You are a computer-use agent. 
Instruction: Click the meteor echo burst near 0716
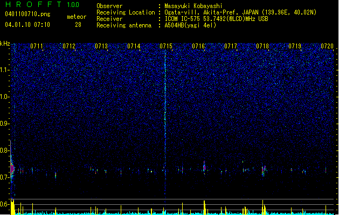click(204, 167)
